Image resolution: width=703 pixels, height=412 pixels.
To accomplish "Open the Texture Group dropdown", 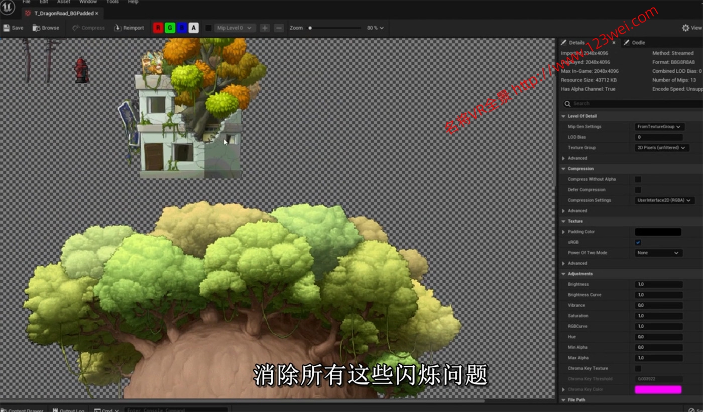I will [660, 148].
